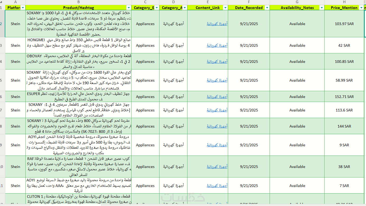Open the Content_Link in the 103.97 SAR row
Image resolution: width=366 pixels, height=206 pixels.
click(x=217, y=24)
